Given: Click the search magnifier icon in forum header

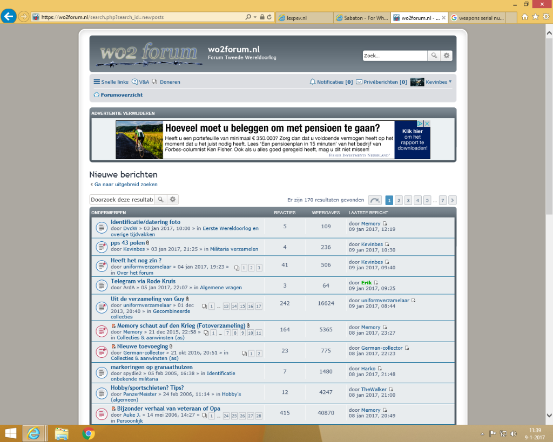Looking at the screenshot, I should click(x=434, y=56).
